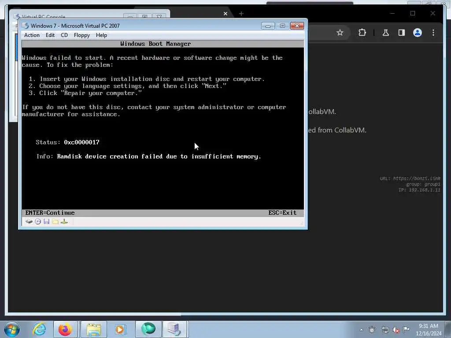The image size is (451, 338).
Task: Switch to the Virtual PC taskbar button
Action: click(174, 329)
